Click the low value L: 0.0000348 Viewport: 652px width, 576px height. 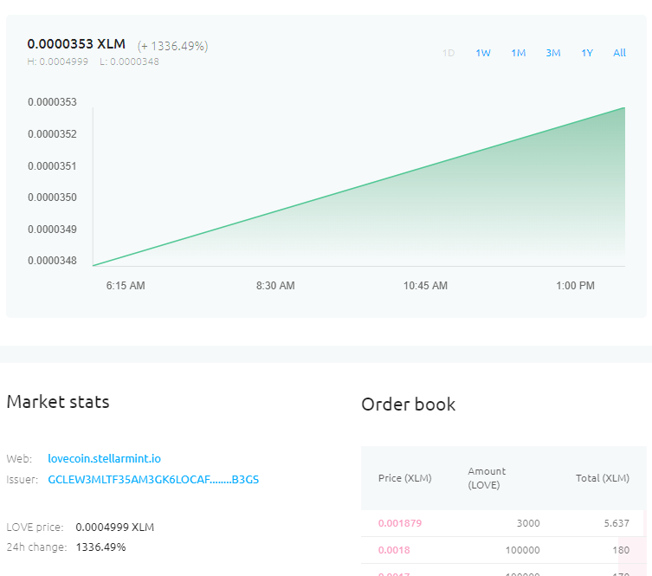tap(129, 61)
